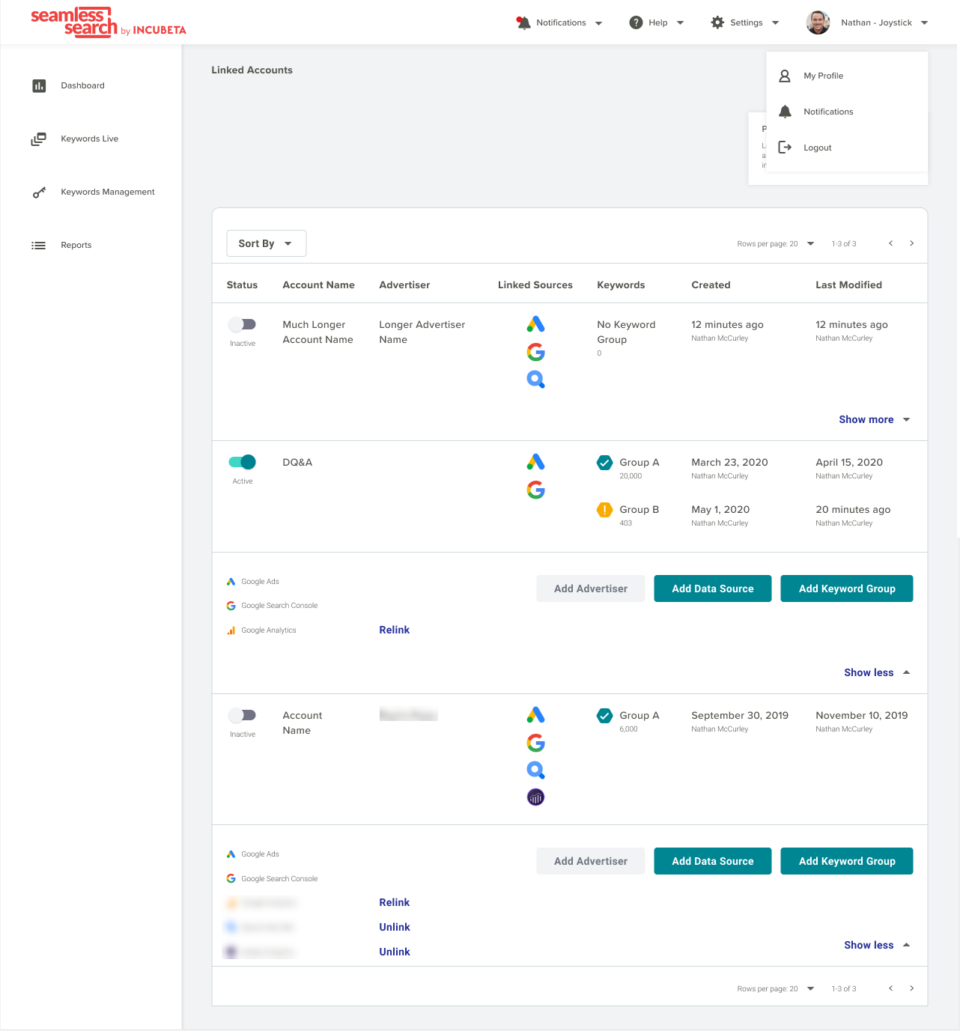The image size is (960, 1031).
Task: Click the Google Search Console icon on DQ&A row
Action: pyautogui.click(x=535, y=490)
